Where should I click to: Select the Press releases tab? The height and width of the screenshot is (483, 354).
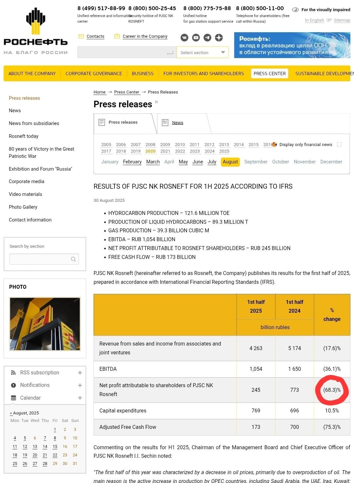pos(123,122)
